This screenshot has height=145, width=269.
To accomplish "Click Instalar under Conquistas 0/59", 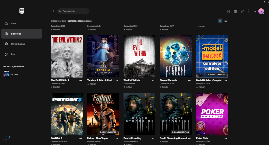I will 128,30.
